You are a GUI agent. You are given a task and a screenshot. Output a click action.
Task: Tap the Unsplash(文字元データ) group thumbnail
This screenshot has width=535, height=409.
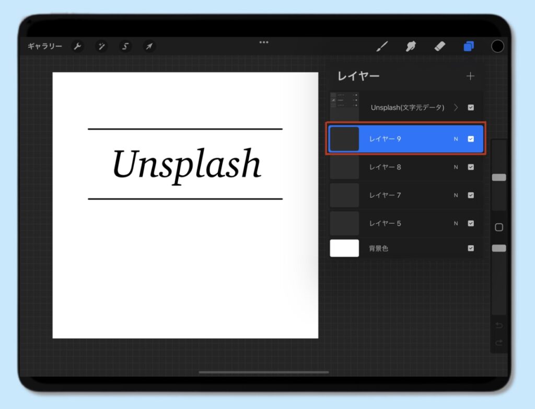coord(344,106)
